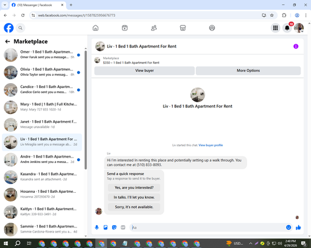Open the Reels video icon
Image resolution: width=311 pixels, height=248 pixels.
tap(124, 28)
